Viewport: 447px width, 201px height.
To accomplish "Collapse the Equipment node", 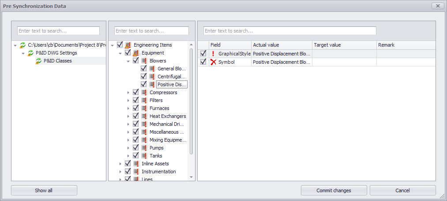I will (120, 53).
